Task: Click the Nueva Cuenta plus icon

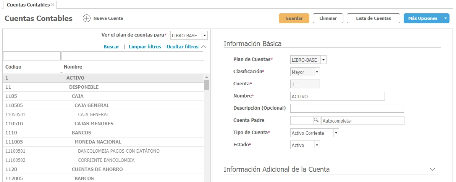Action: click(x=87, y=18)
